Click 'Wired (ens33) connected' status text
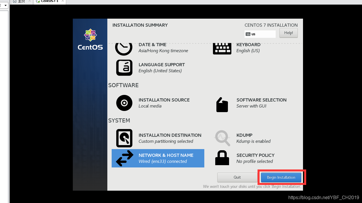The height and width of the screenshot is (203, 362). 163,161
